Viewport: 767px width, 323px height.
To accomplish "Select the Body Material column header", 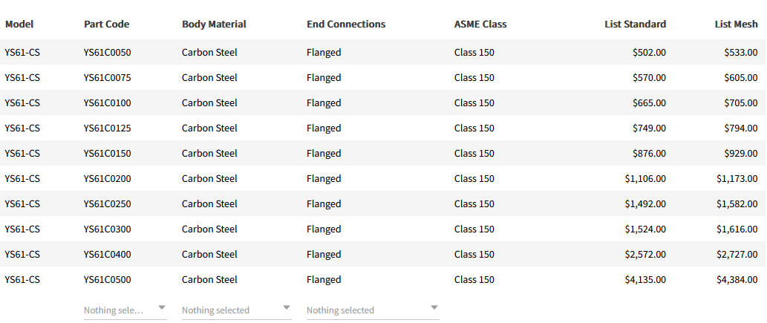I will pyautogui.click(x=214, y=24).
